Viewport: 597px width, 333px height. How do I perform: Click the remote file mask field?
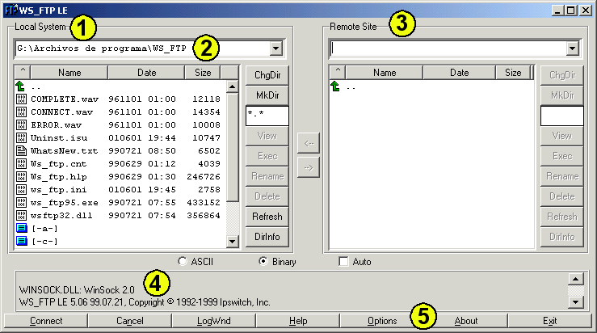pyautogui.click(x=562, y=116)
